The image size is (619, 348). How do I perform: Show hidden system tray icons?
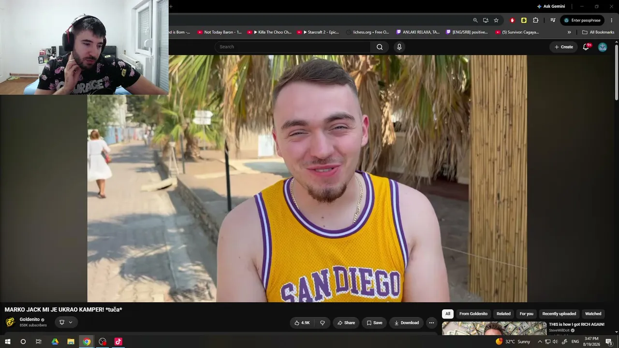(x=540, y=342)
